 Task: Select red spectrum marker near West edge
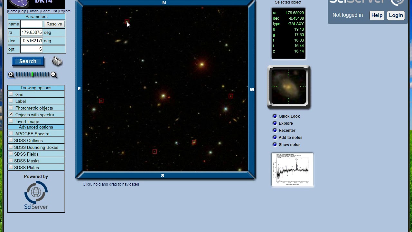231,96
